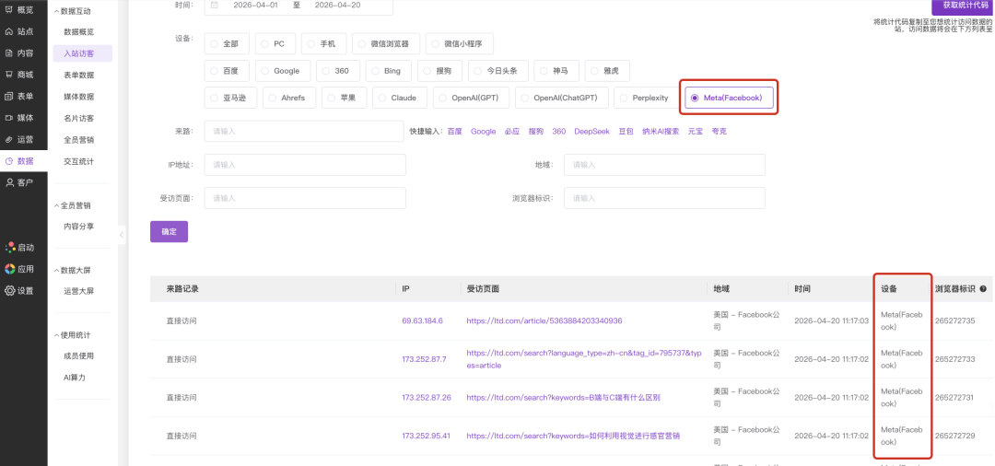Open 表单数据 in the side menu
Viewport: 995px width, 466px height.
coord(78,76)
